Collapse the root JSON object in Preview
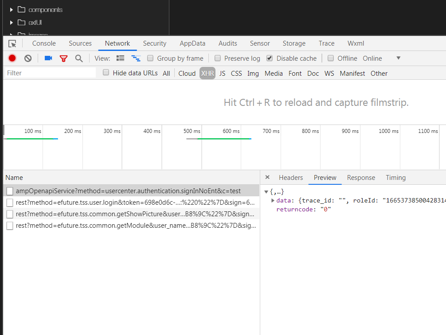Image resolution: width=446 pixels, height=335 pixels. tap(266, 192)
